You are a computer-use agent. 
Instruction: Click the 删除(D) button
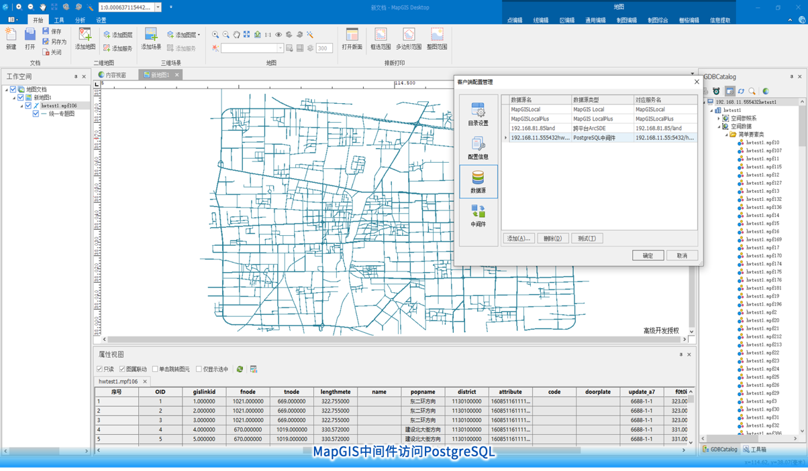click(x=553, y=239)
